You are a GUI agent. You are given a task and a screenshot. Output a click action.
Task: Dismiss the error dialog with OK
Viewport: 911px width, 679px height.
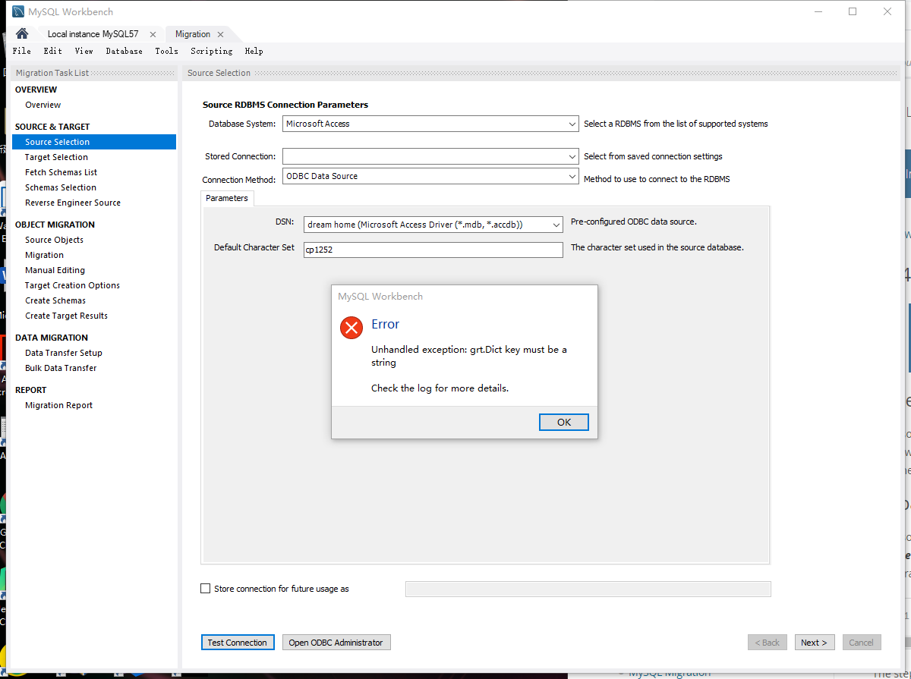563,422
